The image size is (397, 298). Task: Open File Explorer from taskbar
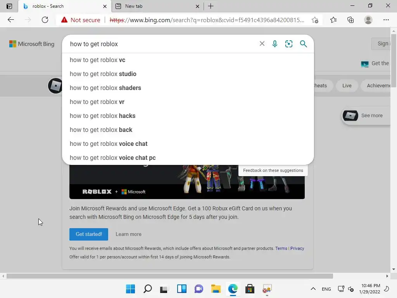pos(216,289)
